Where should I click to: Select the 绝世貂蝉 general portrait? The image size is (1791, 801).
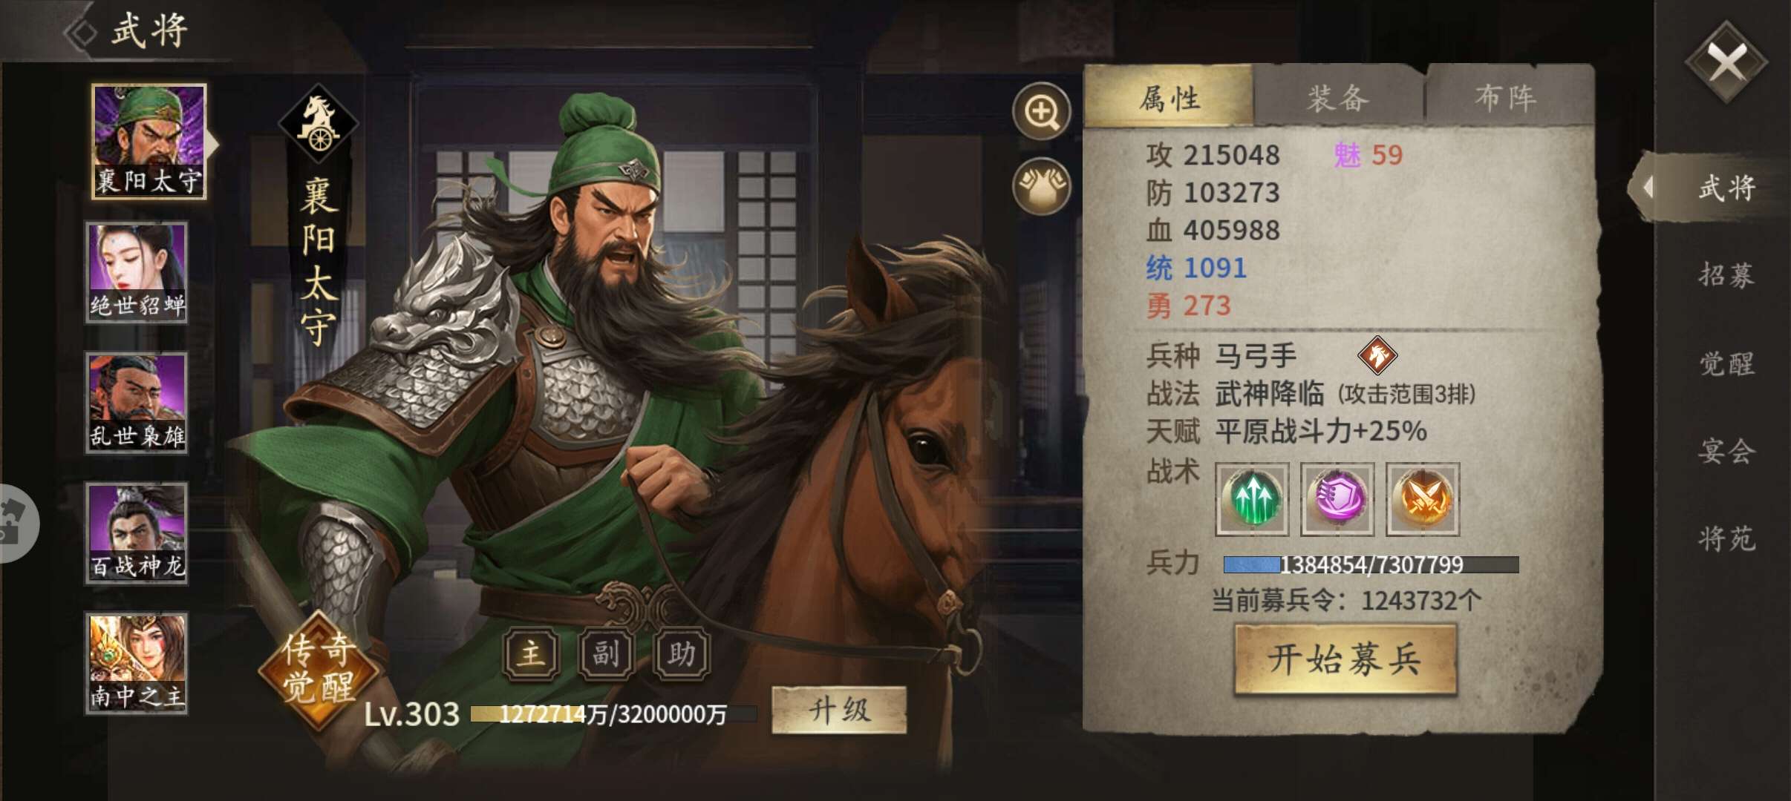137,271
